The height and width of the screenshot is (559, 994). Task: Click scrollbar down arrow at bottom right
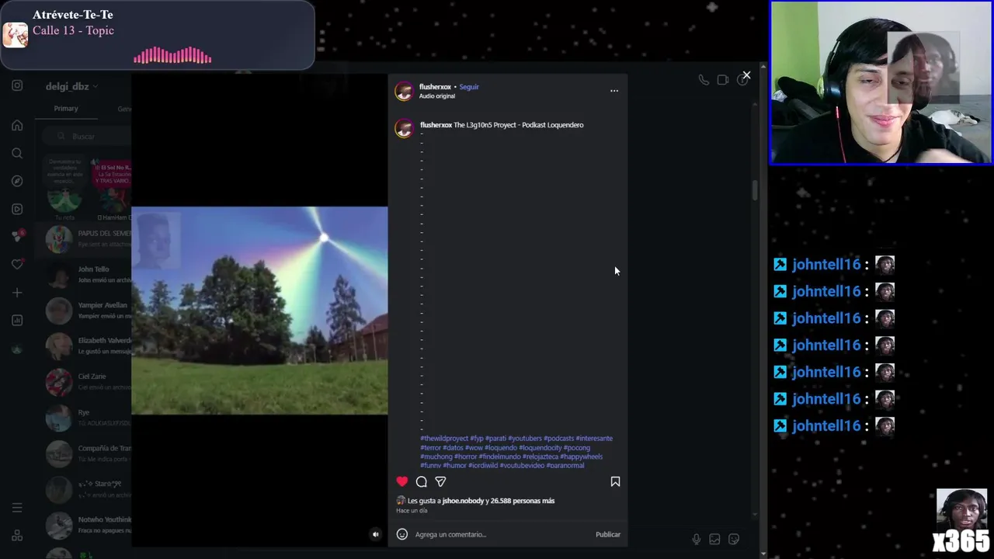point(763,554)
